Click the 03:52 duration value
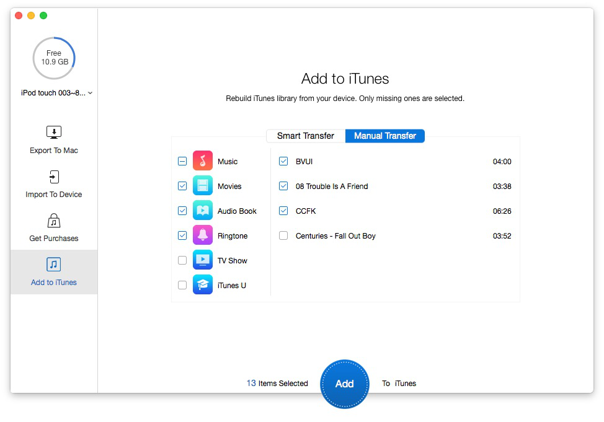604x422 pixels. pos(502,235)
